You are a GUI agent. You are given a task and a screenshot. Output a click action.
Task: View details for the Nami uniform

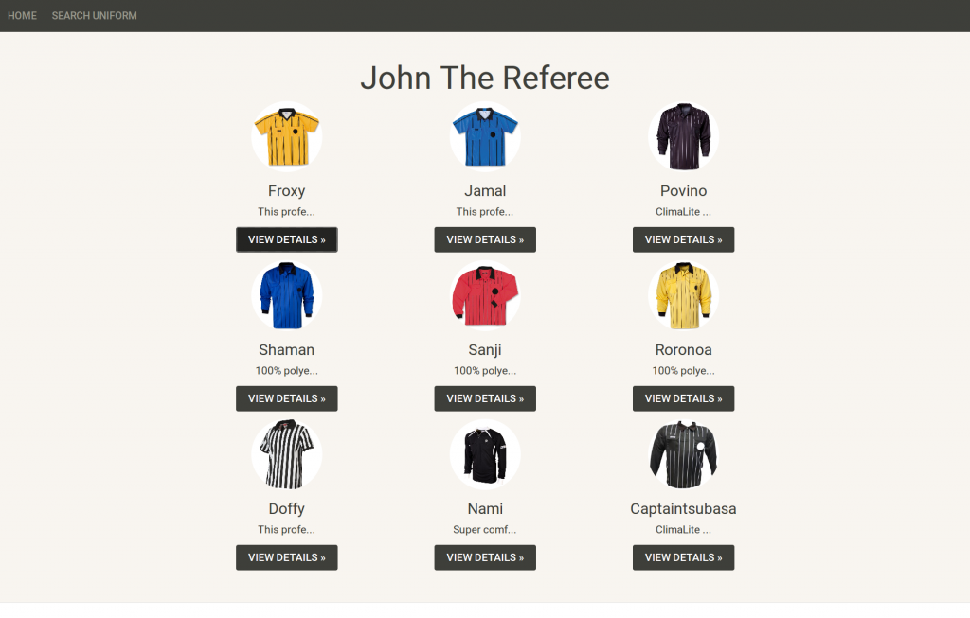[x=485, y=557]
